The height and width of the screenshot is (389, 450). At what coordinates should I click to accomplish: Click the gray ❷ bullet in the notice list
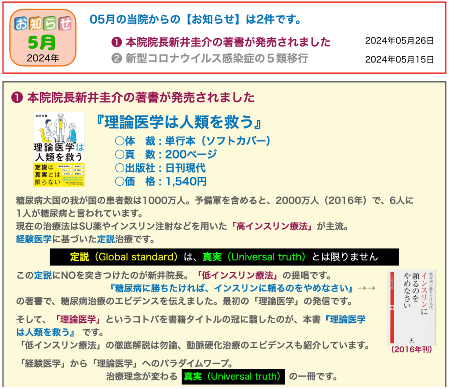117,58
